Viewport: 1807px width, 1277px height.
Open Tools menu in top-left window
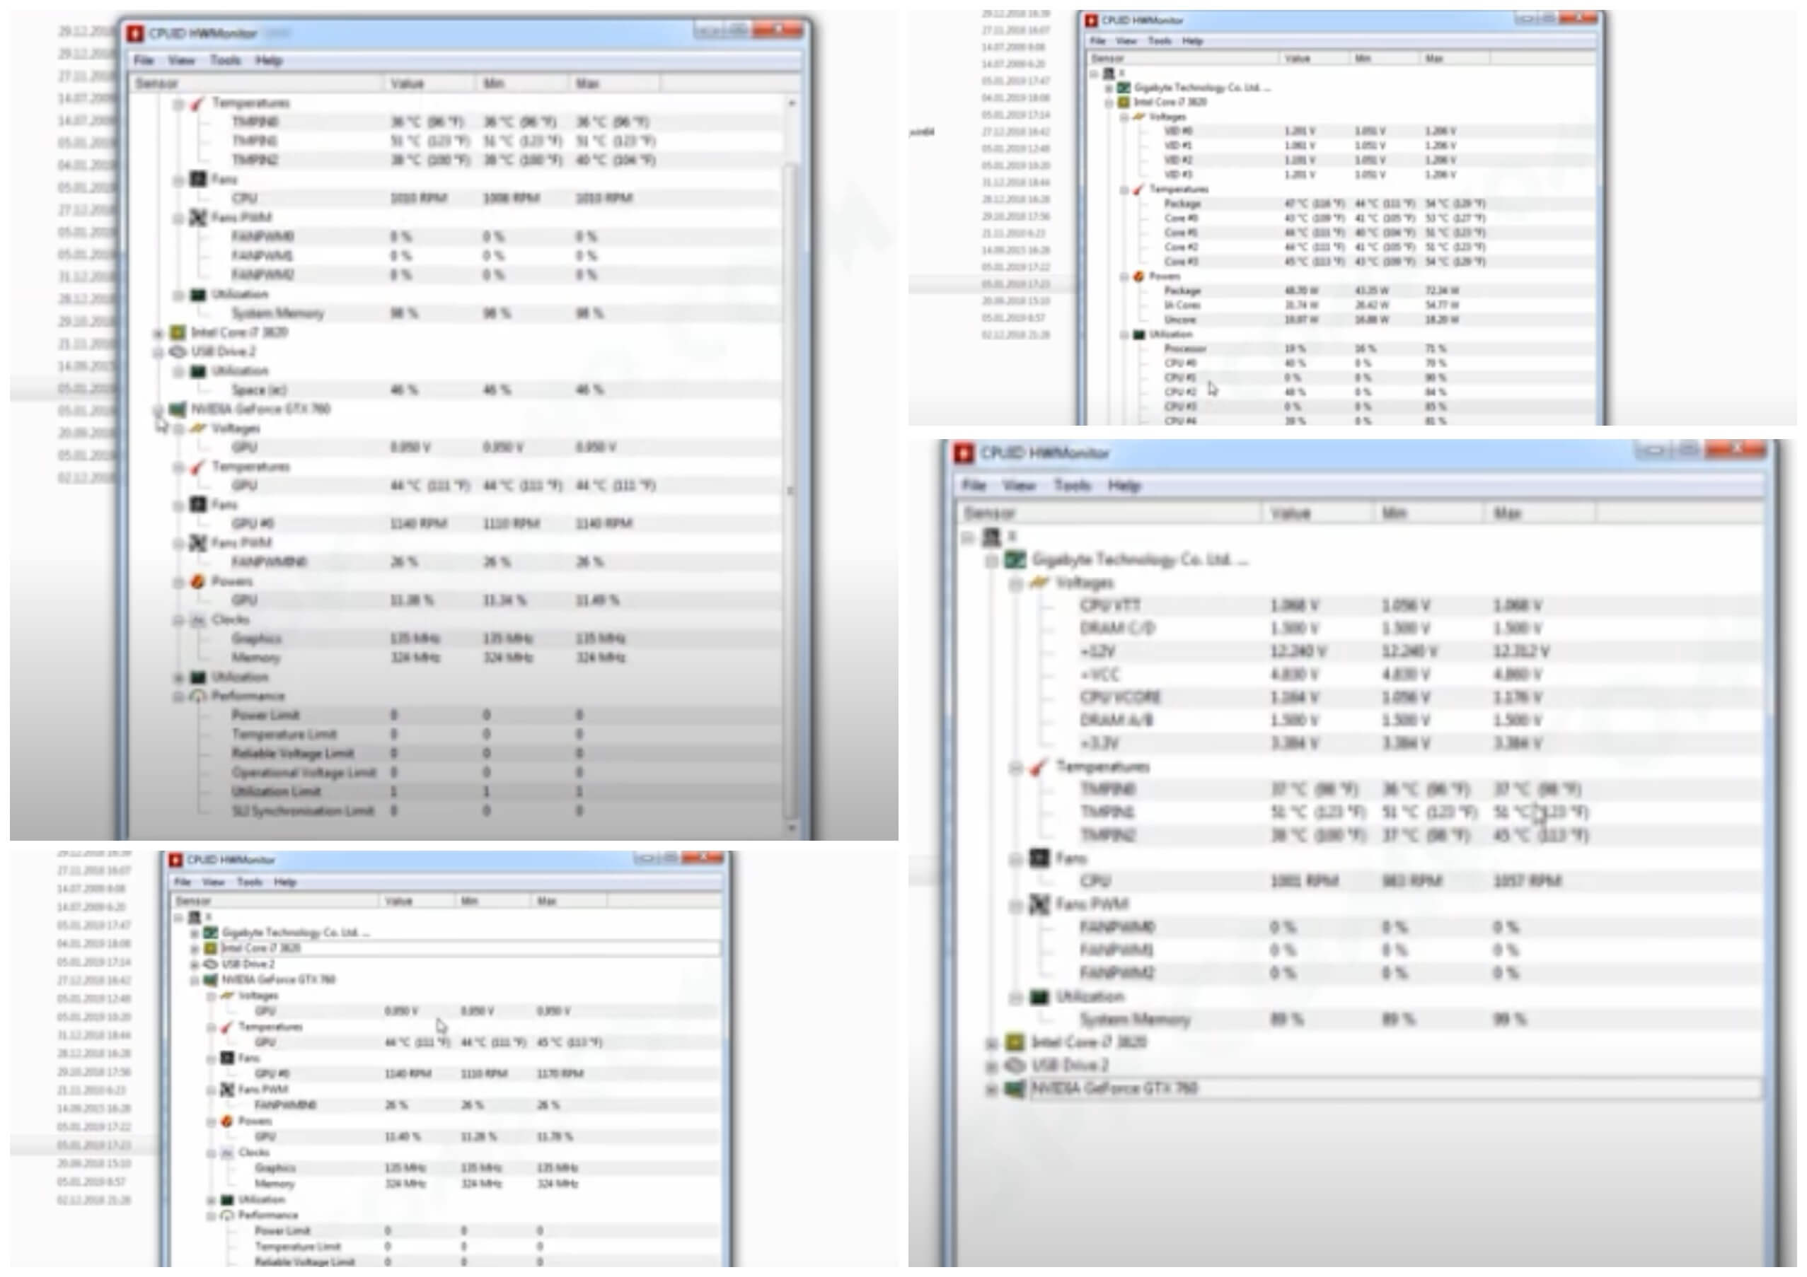(x=225, y=61)
